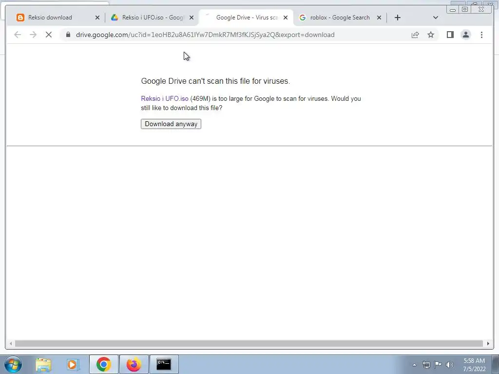Close the Google Drive Virus scan tab
Screen dimensions: 499x374
click(286, 18)
